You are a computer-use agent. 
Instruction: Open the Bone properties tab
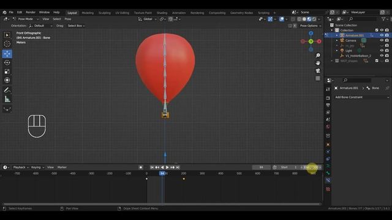click(328, 173)
